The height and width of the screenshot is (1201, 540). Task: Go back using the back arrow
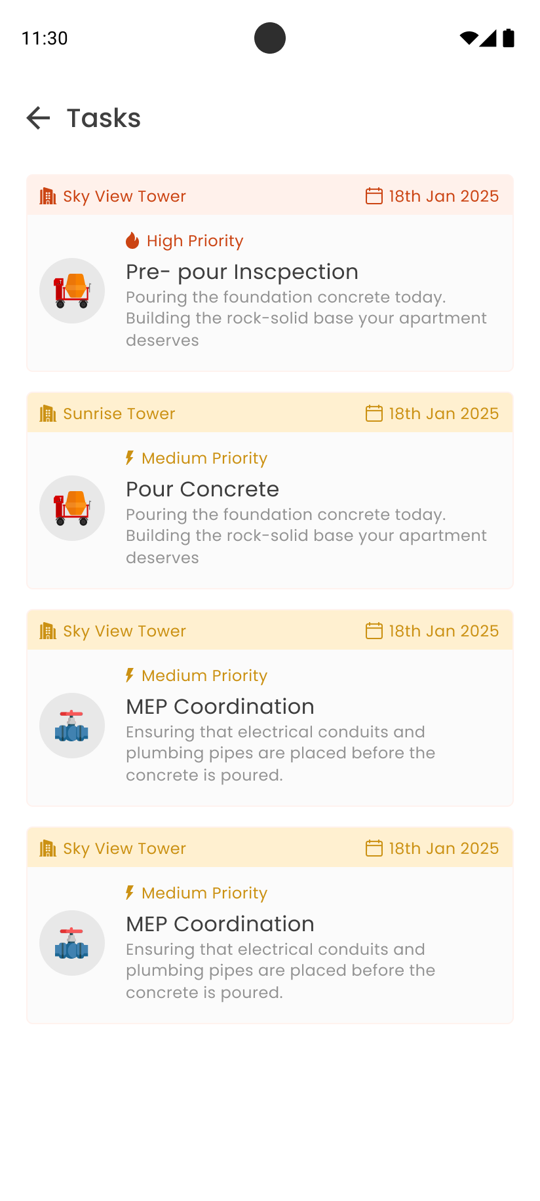(x=38, y=118)
